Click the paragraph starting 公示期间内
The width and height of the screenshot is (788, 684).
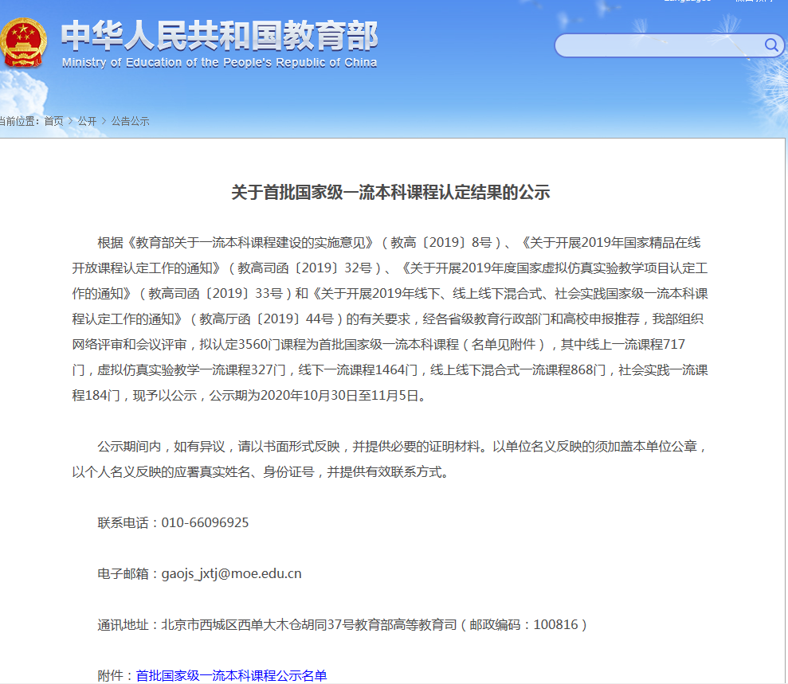click(x=390, y=459)
